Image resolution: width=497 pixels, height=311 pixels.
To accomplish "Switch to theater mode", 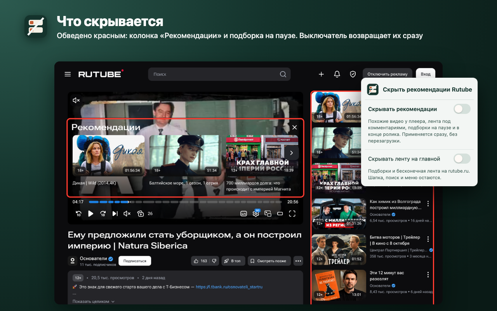I will [x=280, y=213].
